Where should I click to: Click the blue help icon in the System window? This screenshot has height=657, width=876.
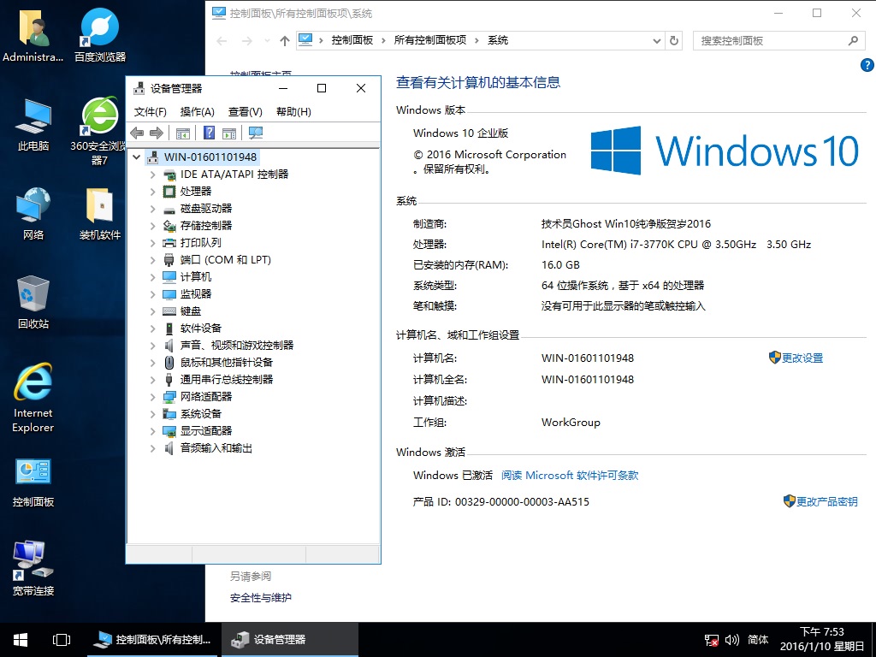click(x=867, y=65)
